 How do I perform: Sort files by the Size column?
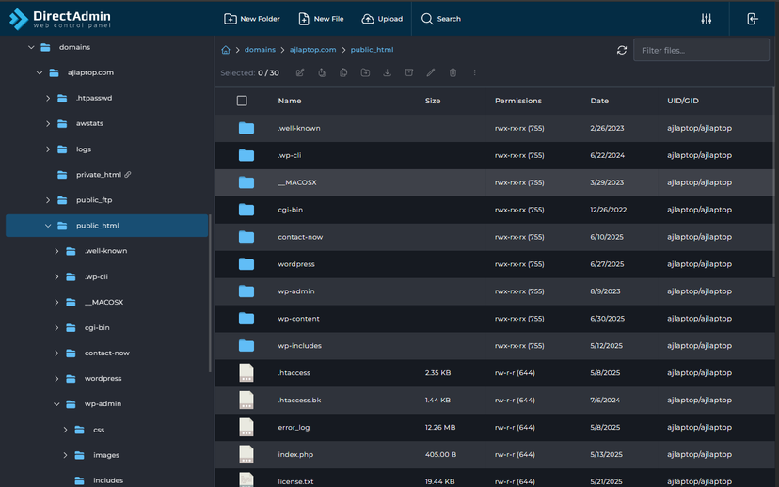point(433,101)
